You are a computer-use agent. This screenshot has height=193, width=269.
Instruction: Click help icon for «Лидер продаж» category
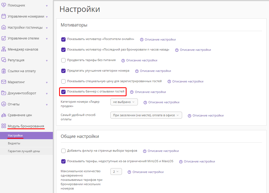point(145,102)
